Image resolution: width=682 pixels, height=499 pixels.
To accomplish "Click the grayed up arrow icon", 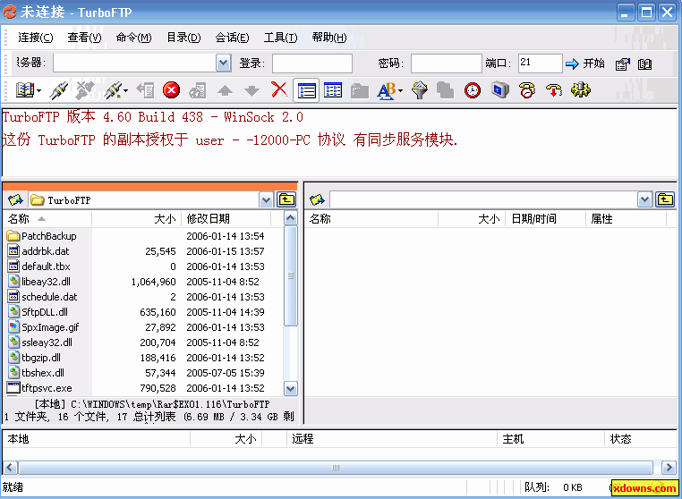I will tap(225, 90).
